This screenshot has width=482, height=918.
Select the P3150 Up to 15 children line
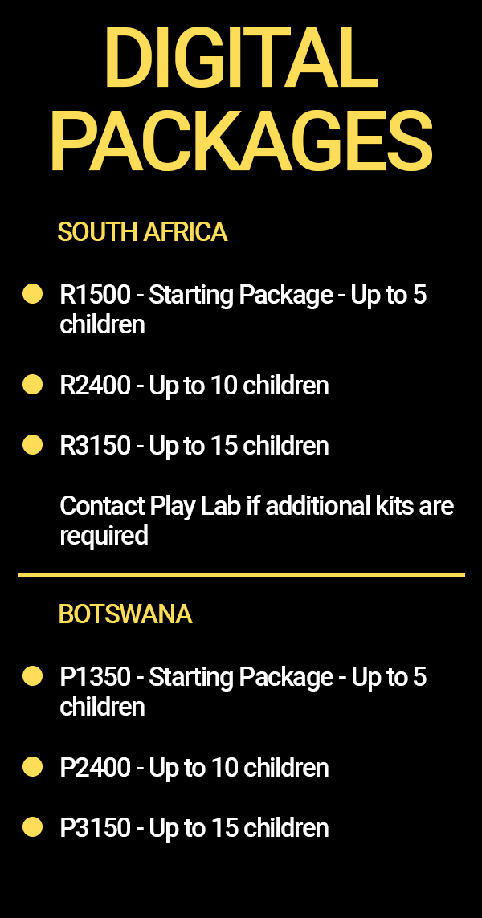point(194,828)
